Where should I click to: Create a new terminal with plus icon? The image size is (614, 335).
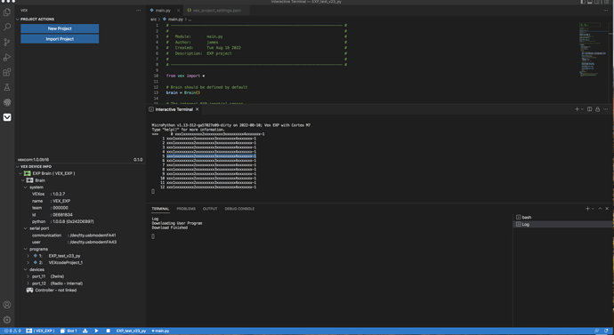(x=587, y=209)
